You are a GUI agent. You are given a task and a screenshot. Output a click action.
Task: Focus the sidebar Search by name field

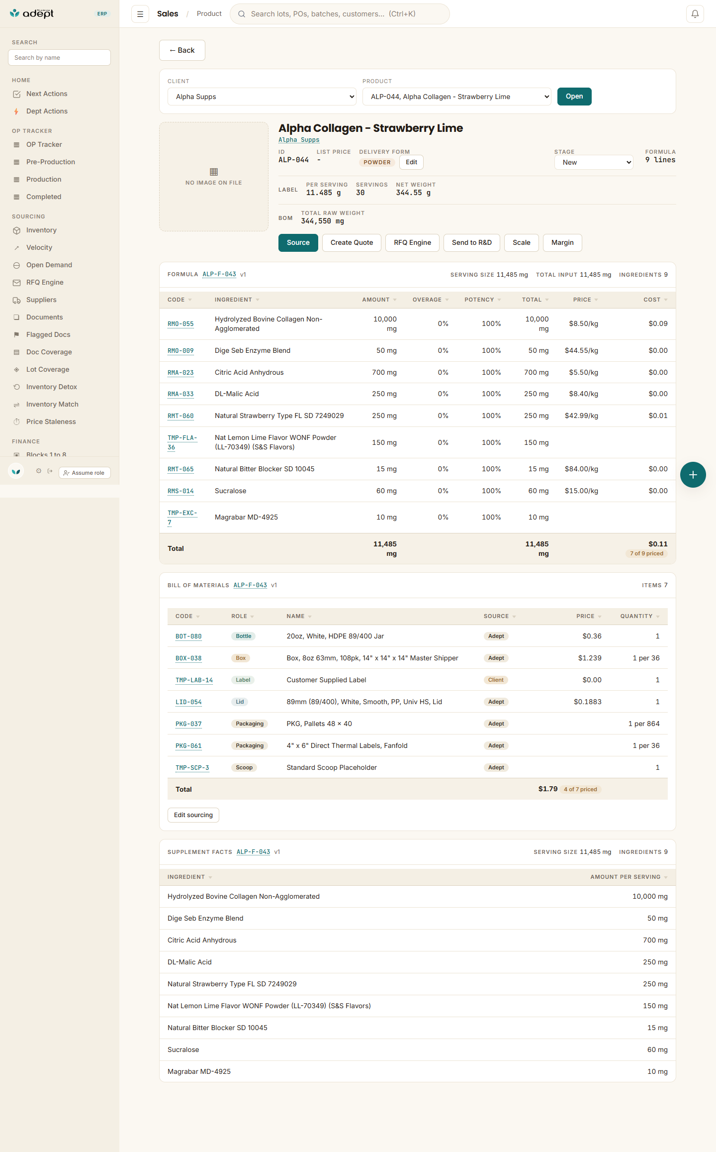60,58
